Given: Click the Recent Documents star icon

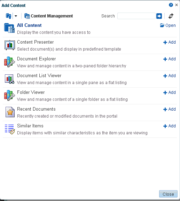Looking at the screenshot, I should pos(10,112).
